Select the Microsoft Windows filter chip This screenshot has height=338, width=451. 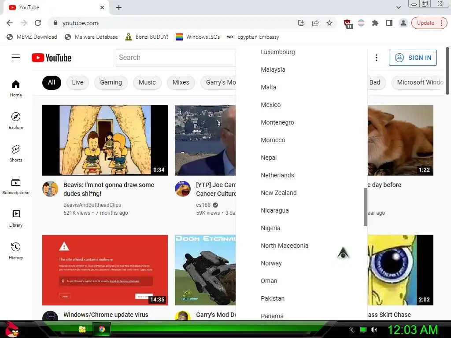(418, 82)
